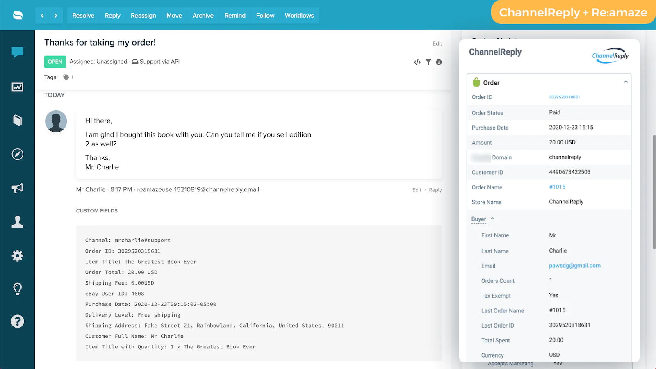
Task: Click Resolve in the top toolbar
Action: [x=83, y=16]
